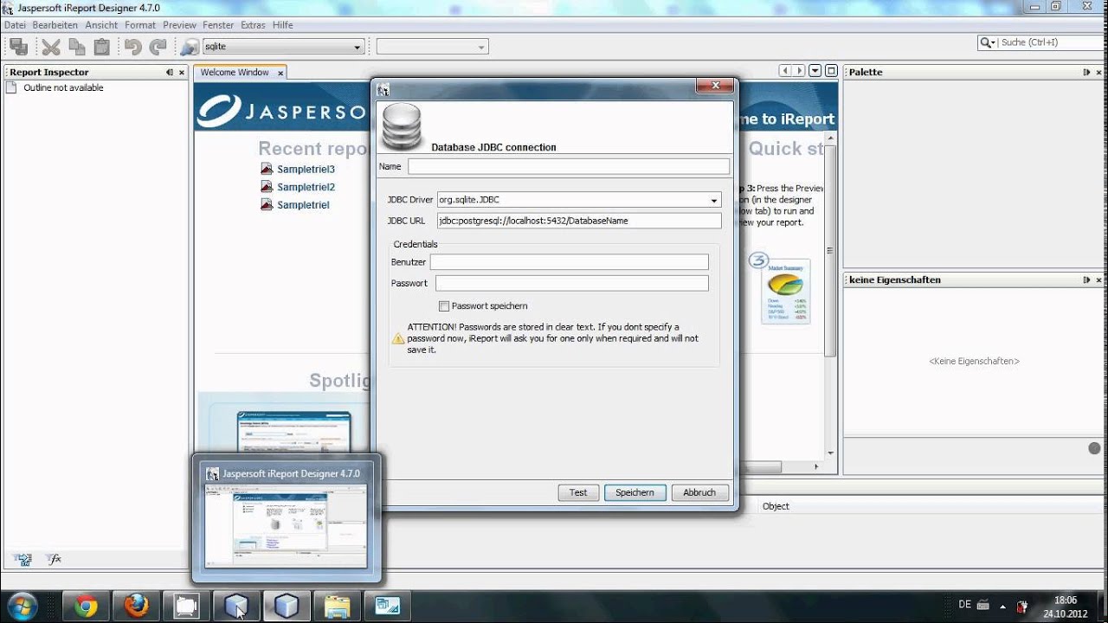Viewport: 1108px width, 623px height.
Task: Open Windows Explorer folder in taskbar
Action: [x=337, y=607]
